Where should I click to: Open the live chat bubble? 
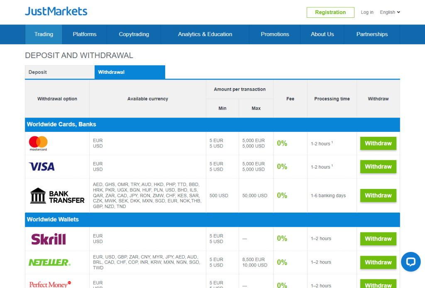[x=410, y=262]
